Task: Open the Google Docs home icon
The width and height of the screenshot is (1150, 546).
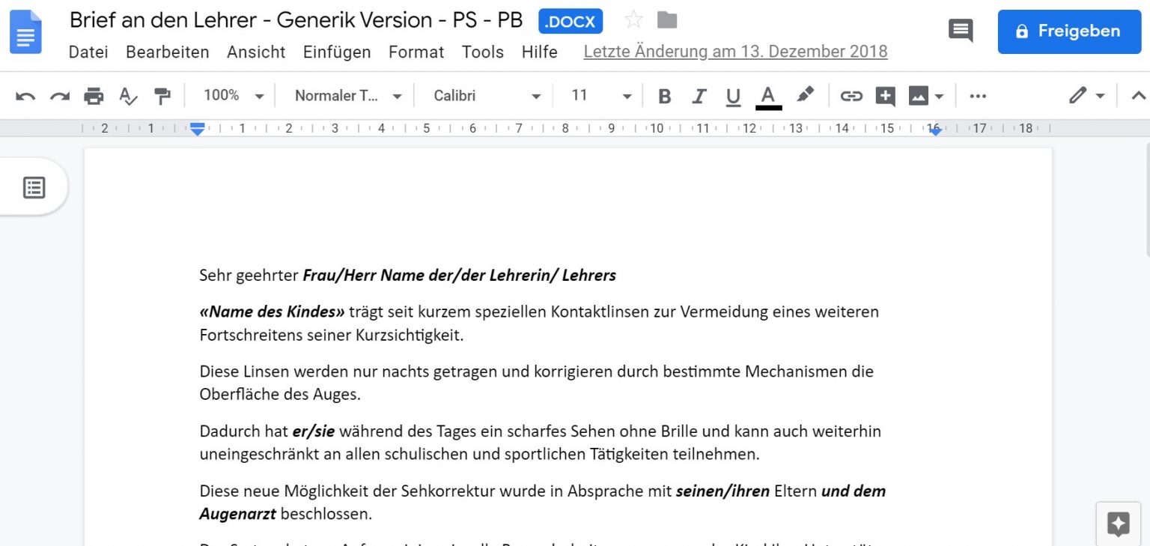Action: (x=25, y=31)
